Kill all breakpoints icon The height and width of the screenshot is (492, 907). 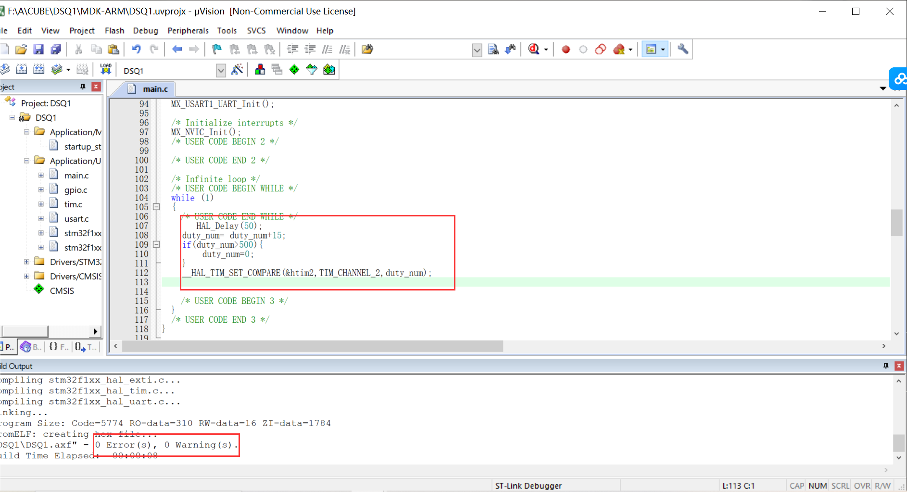(x=618, y=49)
